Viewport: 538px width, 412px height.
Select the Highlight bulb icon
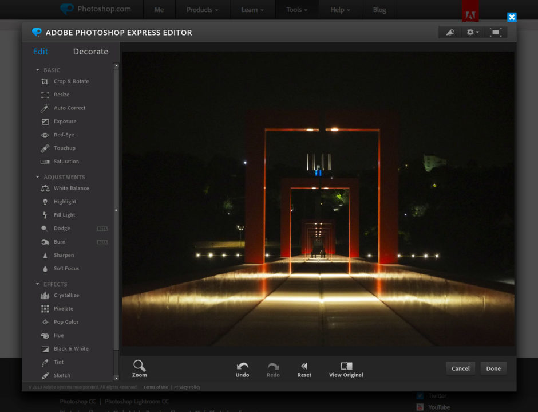click(x=45, y=202)
